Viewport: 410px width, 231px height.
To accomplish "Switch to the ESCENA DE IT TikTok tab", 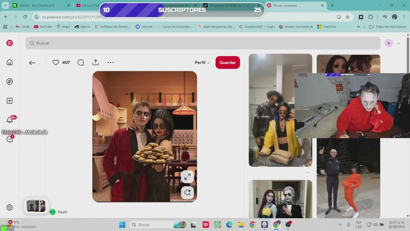I will (232, 5).
